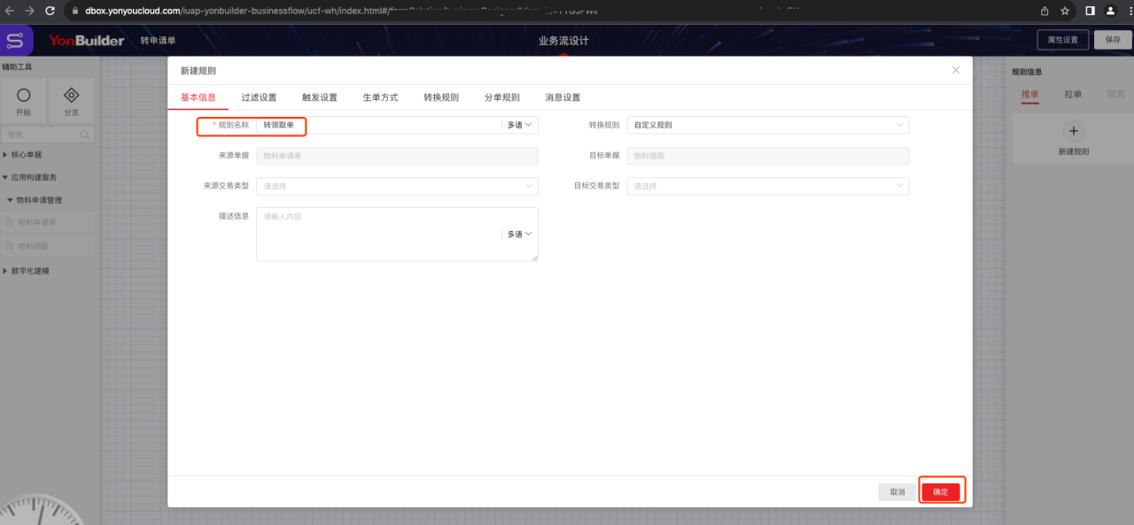The height and width of the screenshot is (525, 1134).
Task: Select the 推单 tab in 规则信息
Action: [x=1030, y=95]
